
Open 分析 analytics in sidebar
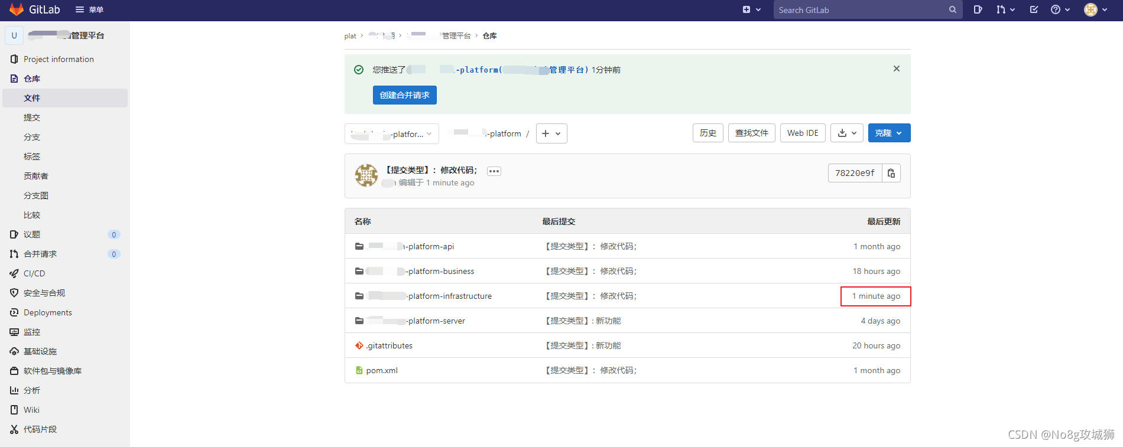coord(32,390)
